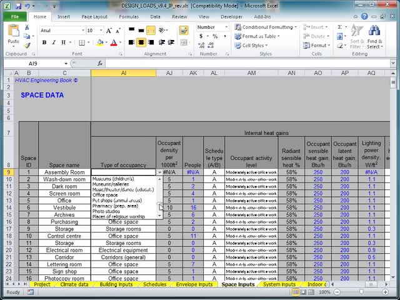This screenshot has width=400, height=300.
Task: Toggle Italic formatting
Action: (x=53, y=42)
